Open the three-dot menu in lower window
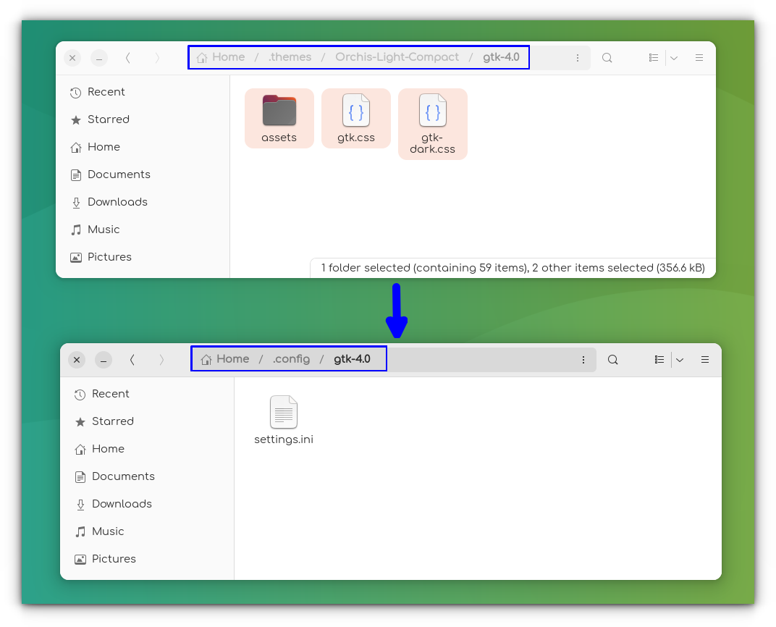 583,359
